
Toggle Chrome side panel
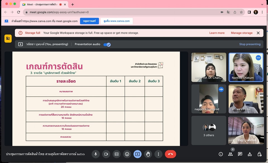(x=249, y=12)
